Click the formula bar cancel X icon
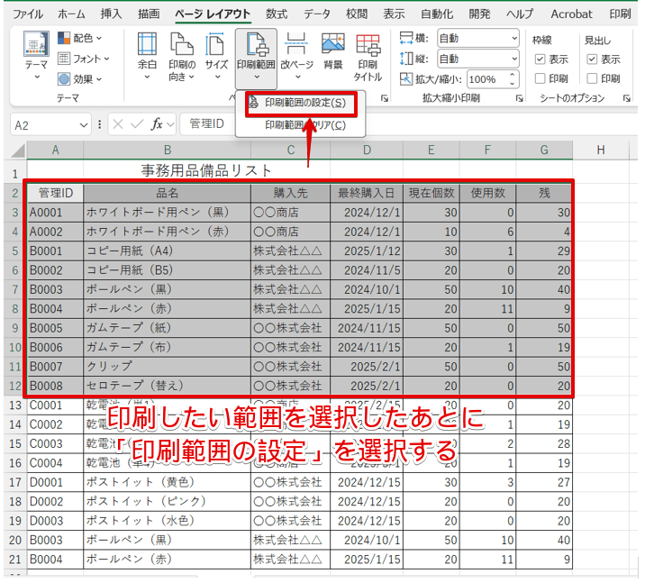 (x=118, y=123)
